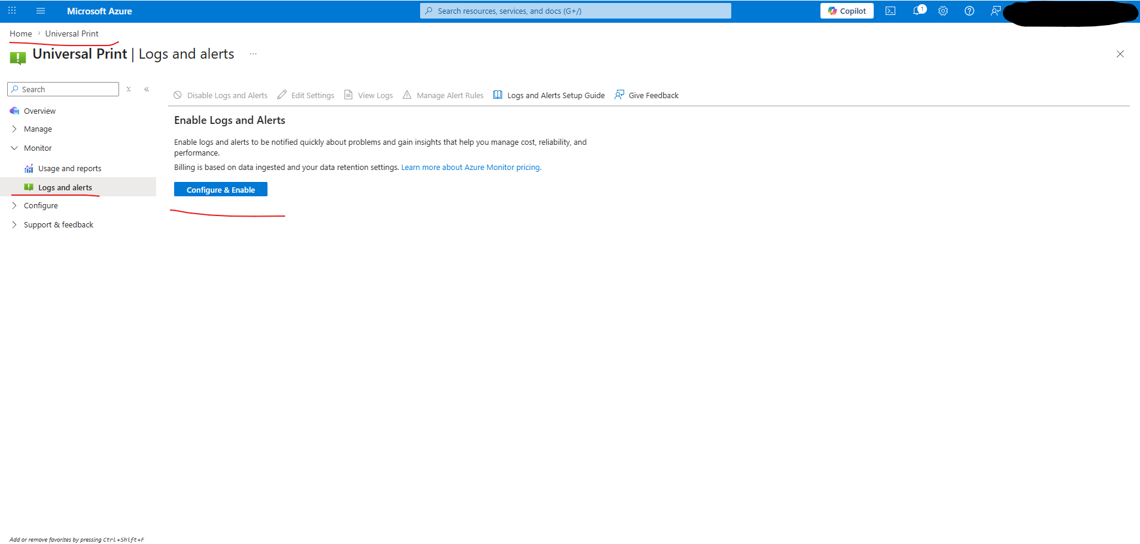
Task: Click the green Universal Print logs icon
Action: coord(18,58)
